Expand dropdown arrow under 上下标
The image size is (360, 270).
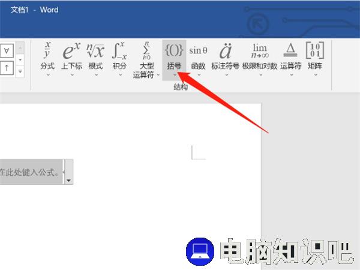pyautogui.click(x=72, y=75)
